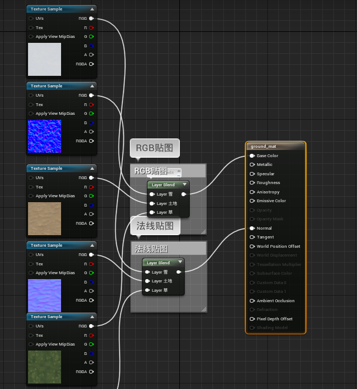The height and width of the screenshot is (389, 357).
Task: Select the ground_mat node title
Action: pyautogui.click(x=263, y=146)
